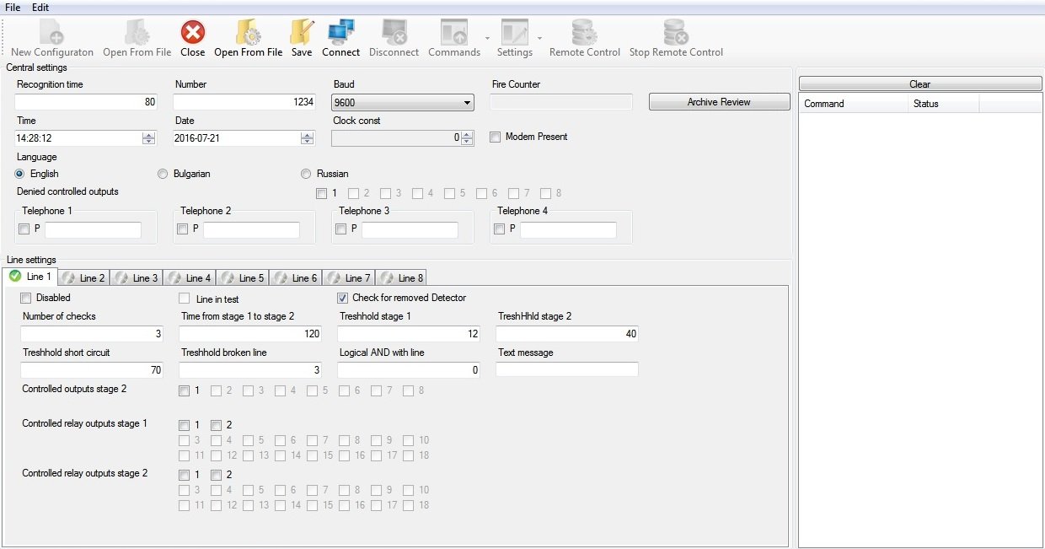
Task: Switch to the Line 4 tab
Action: 190,277
